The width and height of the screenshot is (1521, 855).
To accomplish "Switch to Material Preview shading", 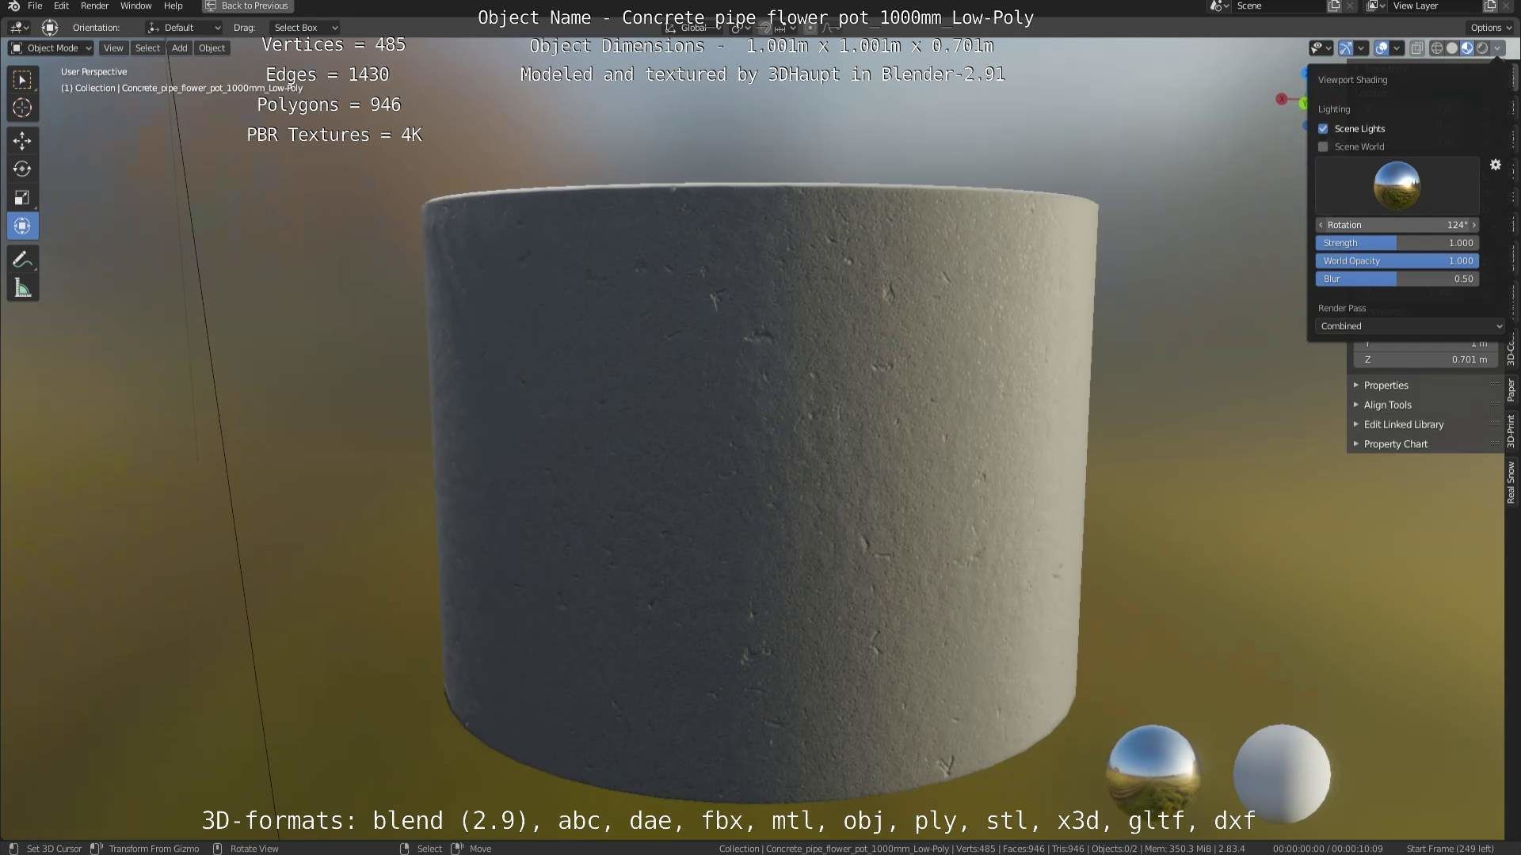I will pyautogui.click(x=1467, y=48).
